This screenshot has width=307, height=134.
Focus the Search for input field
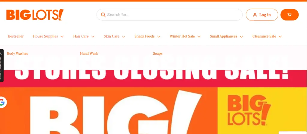point(170,15)
